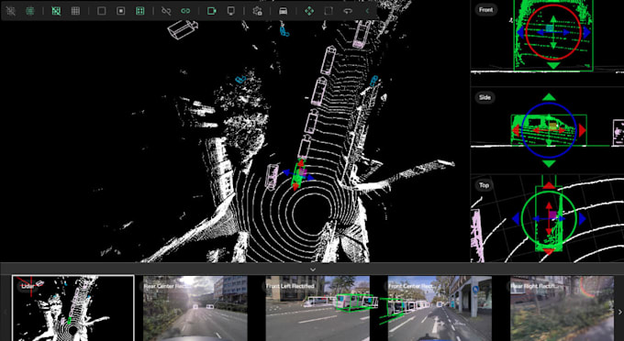Click right chevron to show more camera thumbnails

pyautogui.click(x=619, y=312)
